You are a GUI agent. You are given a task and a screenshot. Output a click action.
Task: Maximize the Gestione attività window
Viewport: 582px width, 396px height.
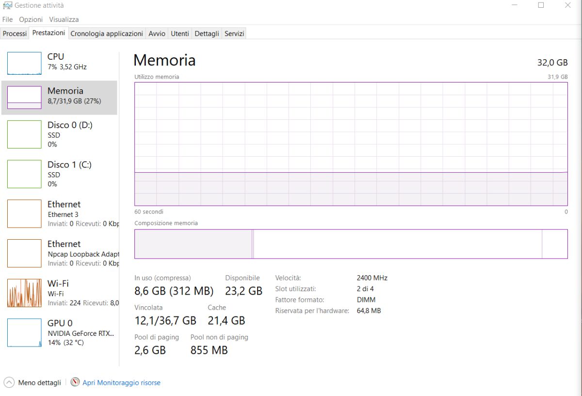(x=541, y=5)
